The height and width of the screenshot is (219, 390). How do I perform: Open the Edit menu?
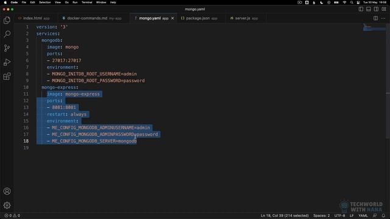tap(32, 2)
